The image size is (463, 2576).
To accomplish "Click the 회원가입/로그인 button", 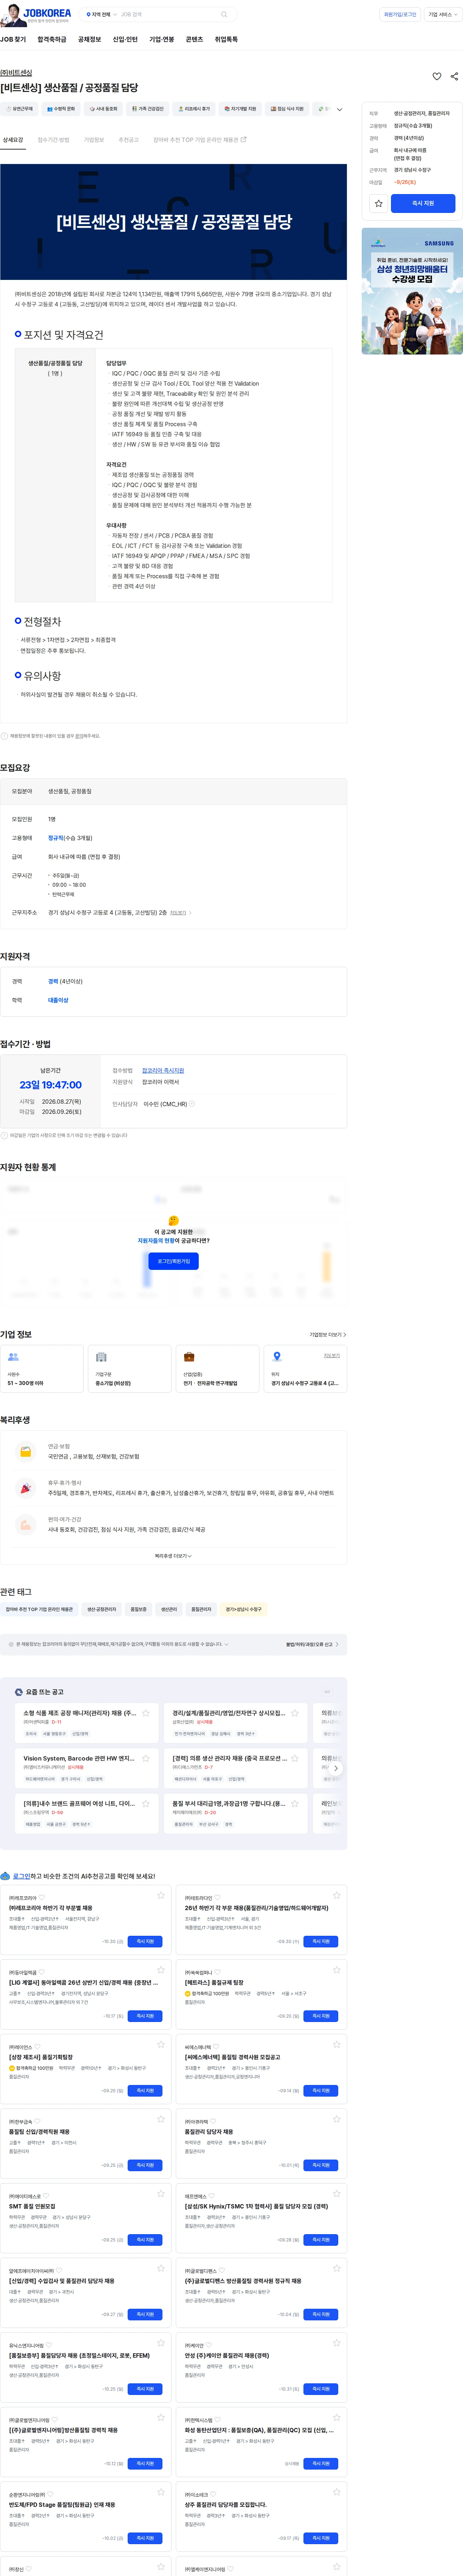I will [x=400, y=15].
